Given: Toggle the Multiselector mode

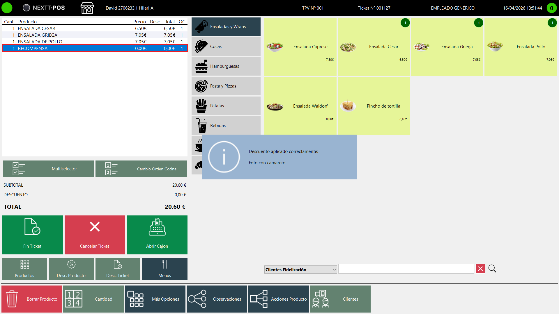Looking at the screenshot, I should click(49, 169).
